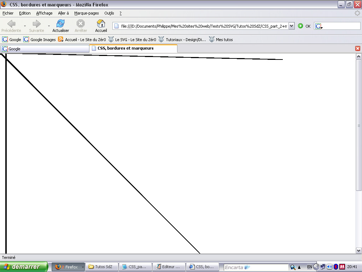The height and width of the screenshot is (272, 362).
Task: Click the Précédente back arrow
Action: 11,24
